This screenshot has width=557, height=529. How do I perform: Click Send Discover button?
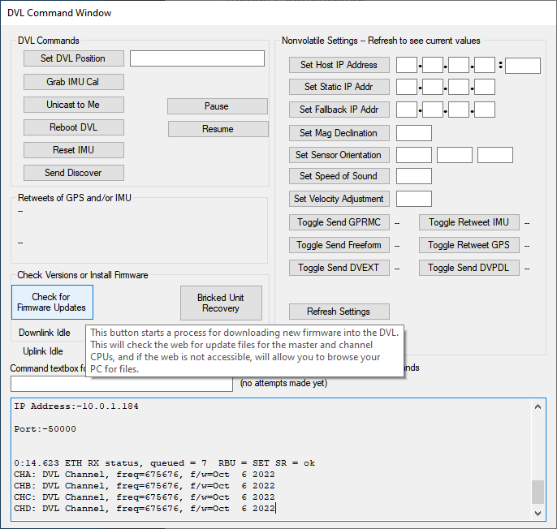pyautogui.click(x=73, y=173)
